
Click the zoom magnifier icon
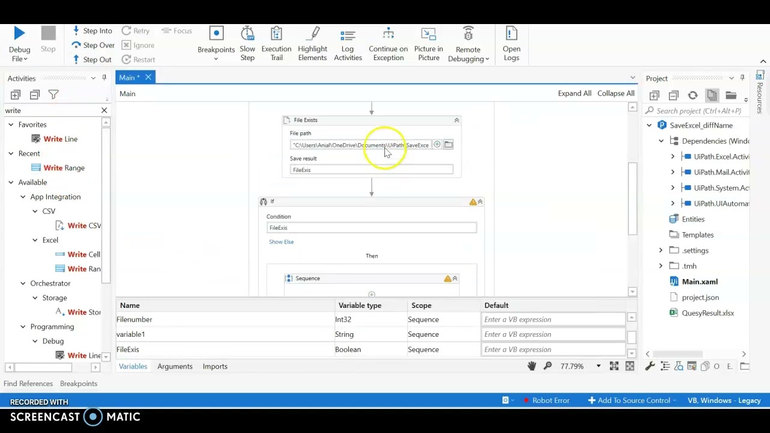[547, 366]
